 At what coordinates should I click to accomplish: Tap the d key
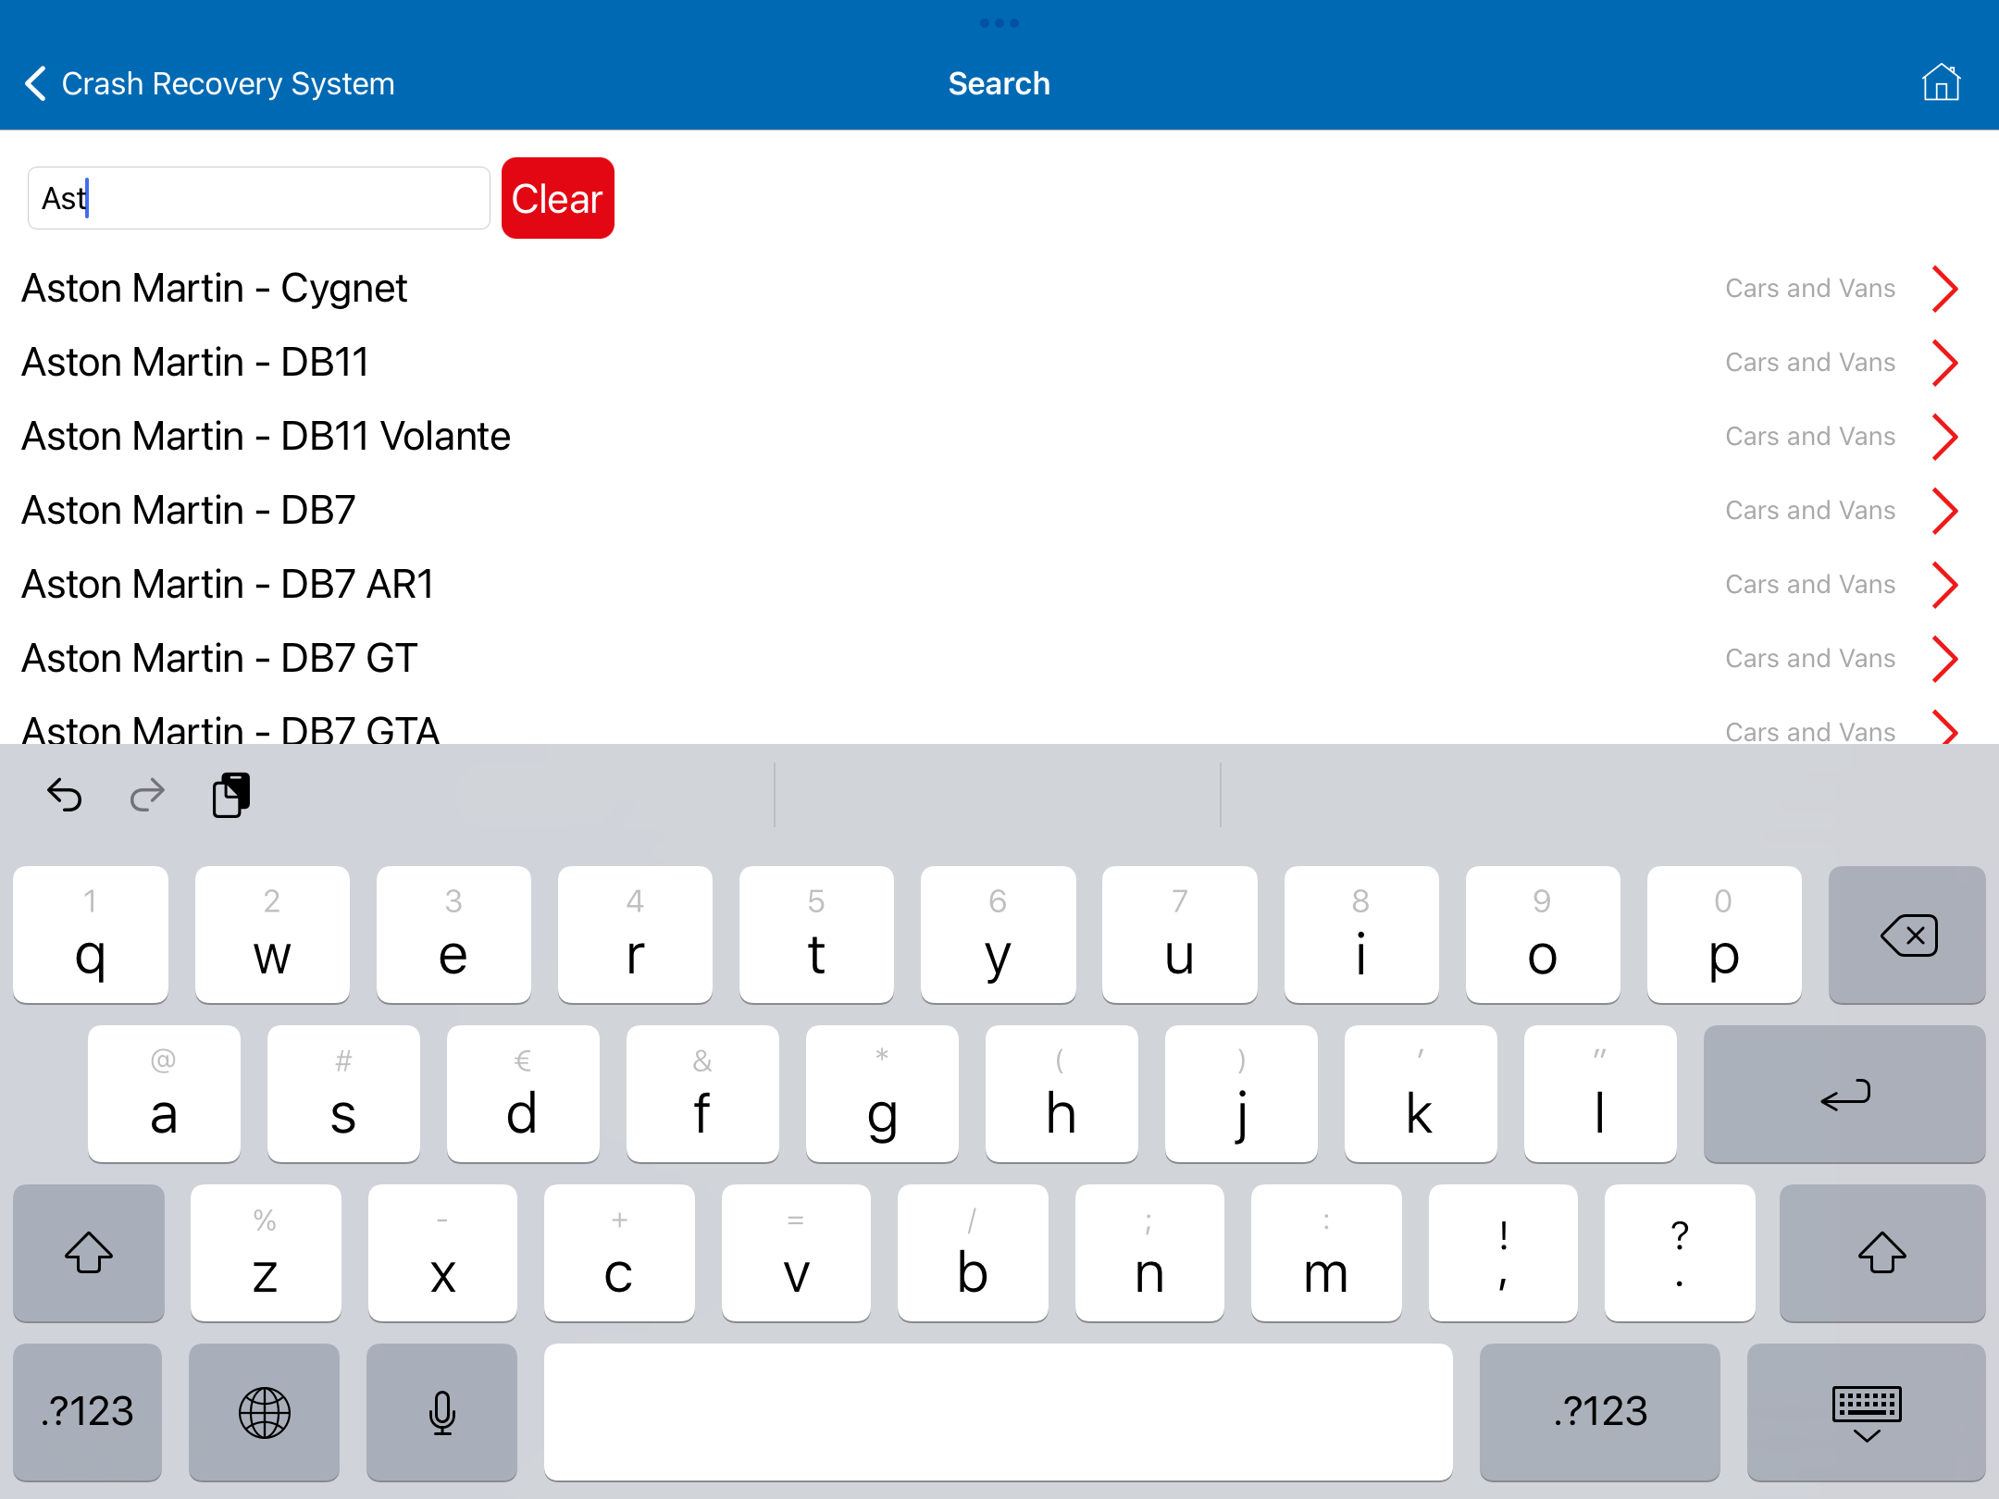(x=523, y=1094)
